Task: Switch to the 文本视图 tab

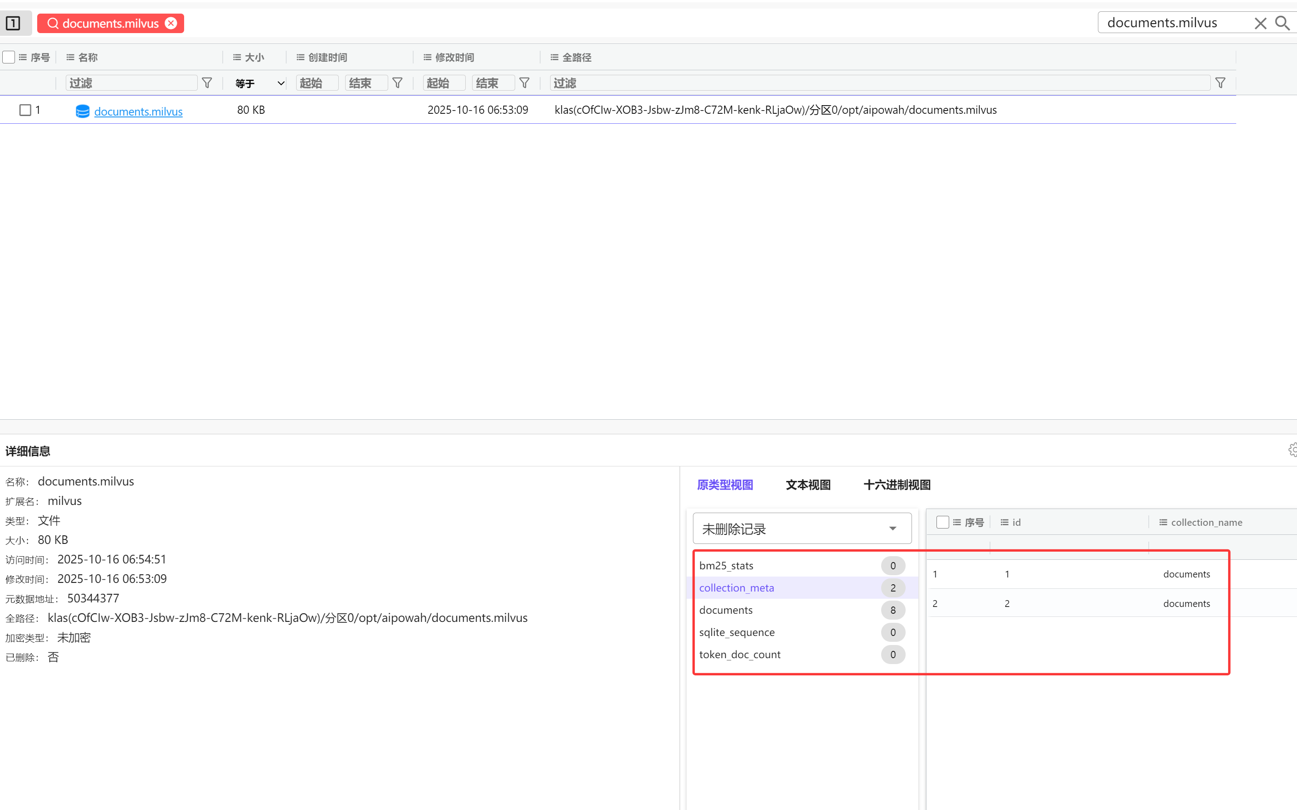Action: 808,485
